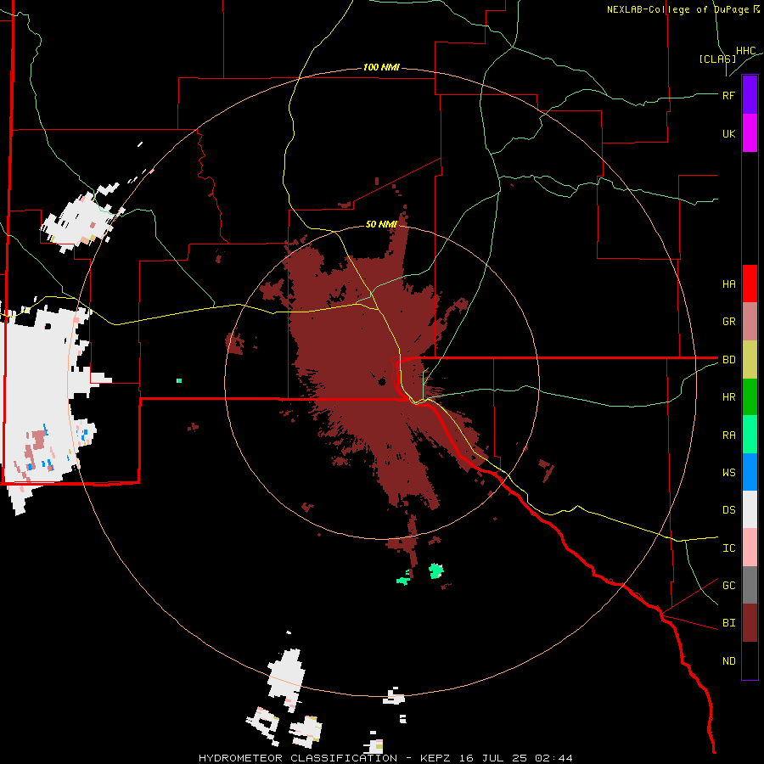
Task: Click the HA legend label
Action: [x=728, y=284]
